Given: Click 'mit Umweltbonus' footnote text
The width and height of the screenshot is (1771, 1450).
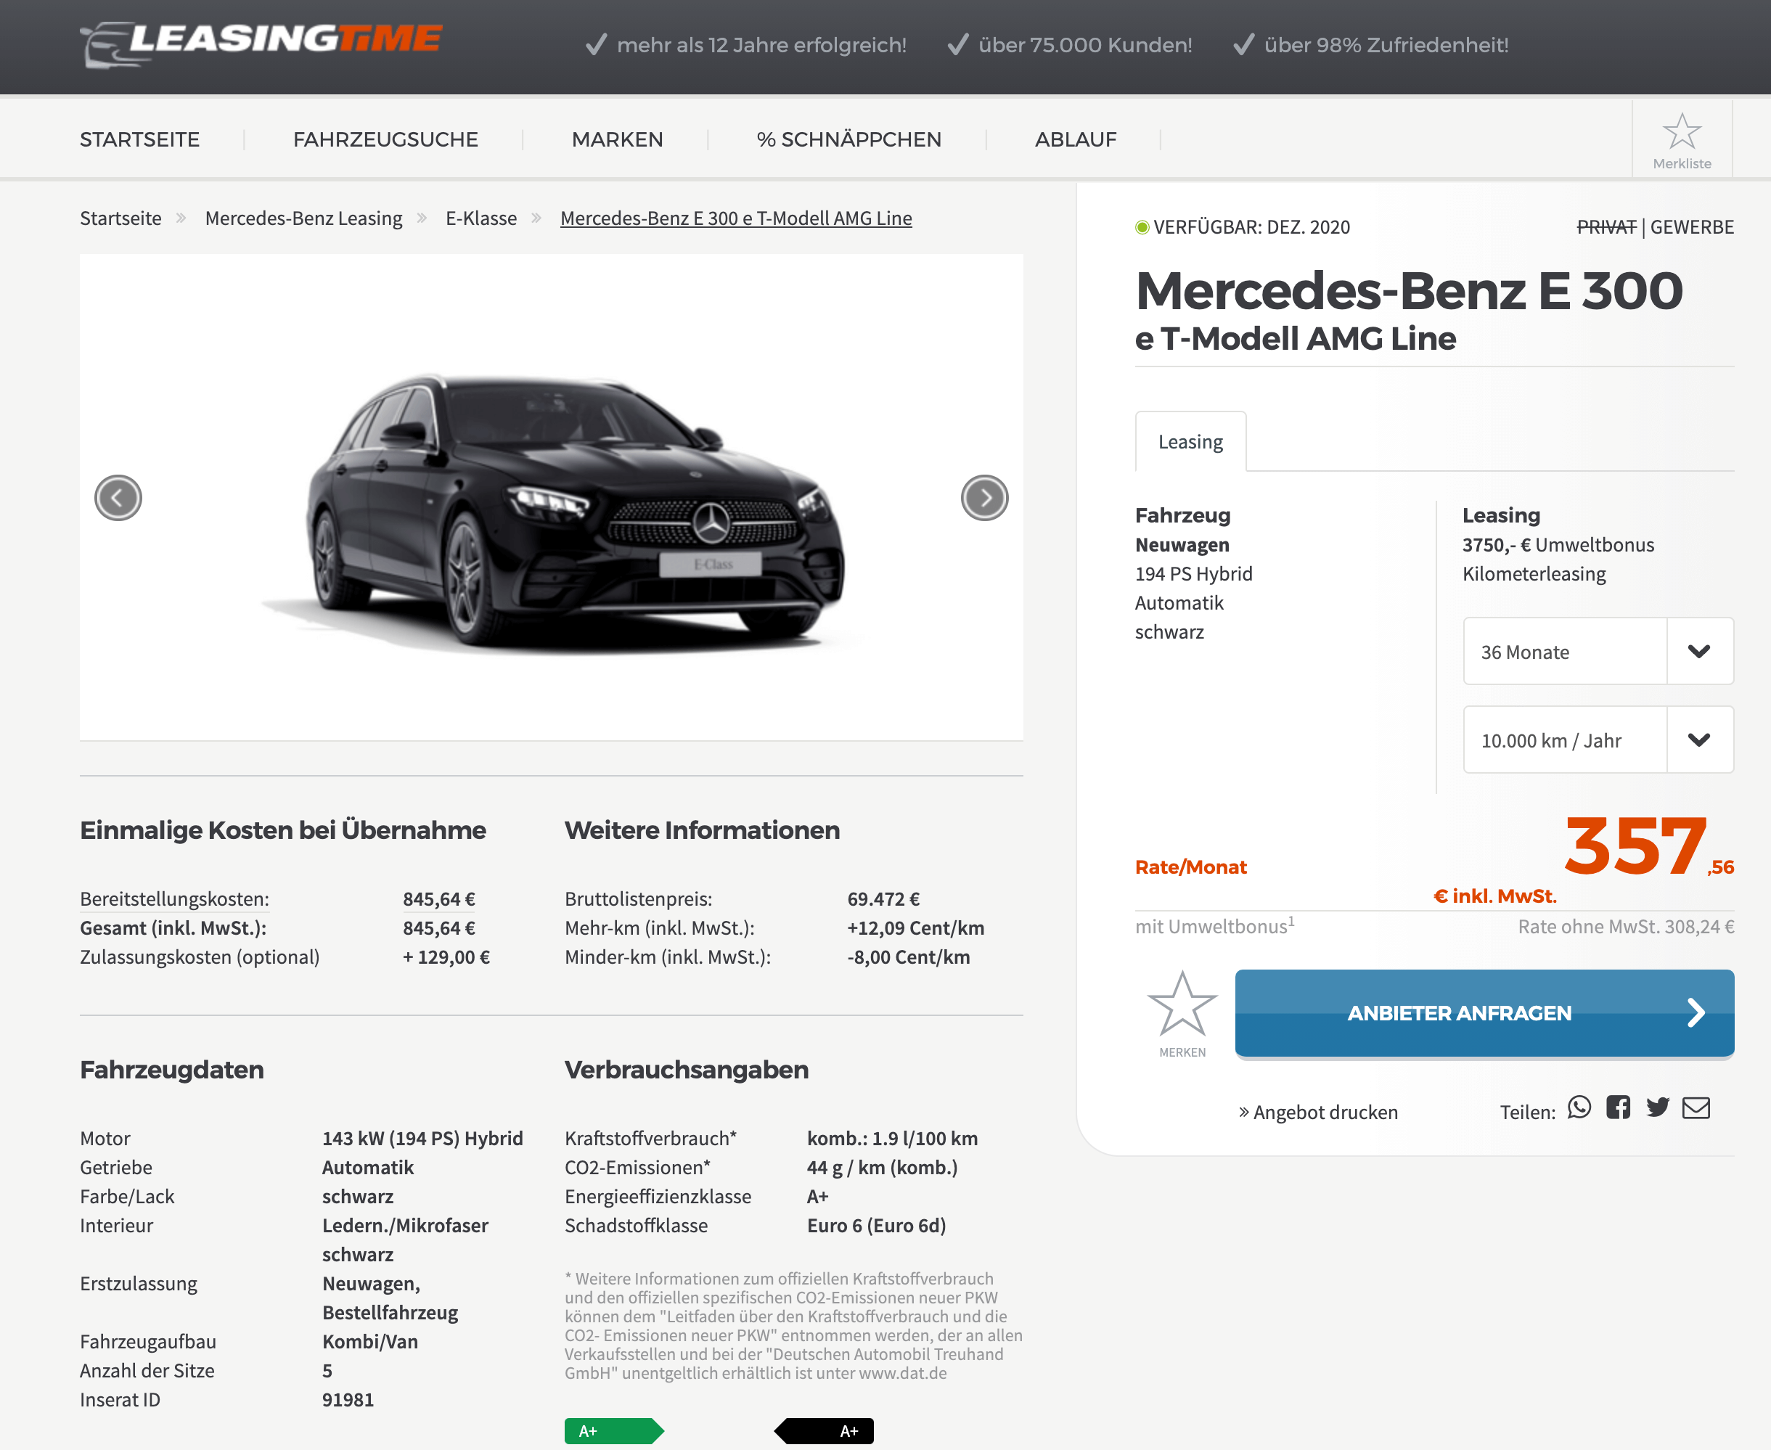Looking at the screenshot, I should click(x=1214, y=926).
